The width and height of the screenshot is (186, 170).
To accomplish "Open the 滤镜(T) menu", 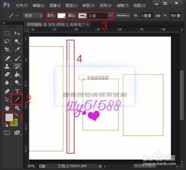I will tap(122, 6).
